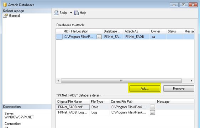The height and width of the screenshot is (128, 200).
Task: Click the horizontal scrollbar thumb
Action: (x=121, y=81)
